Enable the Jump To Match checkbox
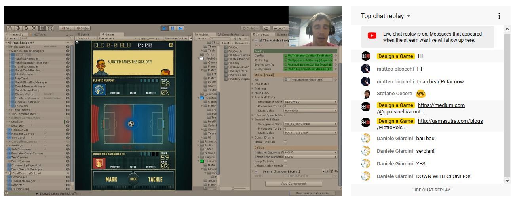 coord(285,161)
